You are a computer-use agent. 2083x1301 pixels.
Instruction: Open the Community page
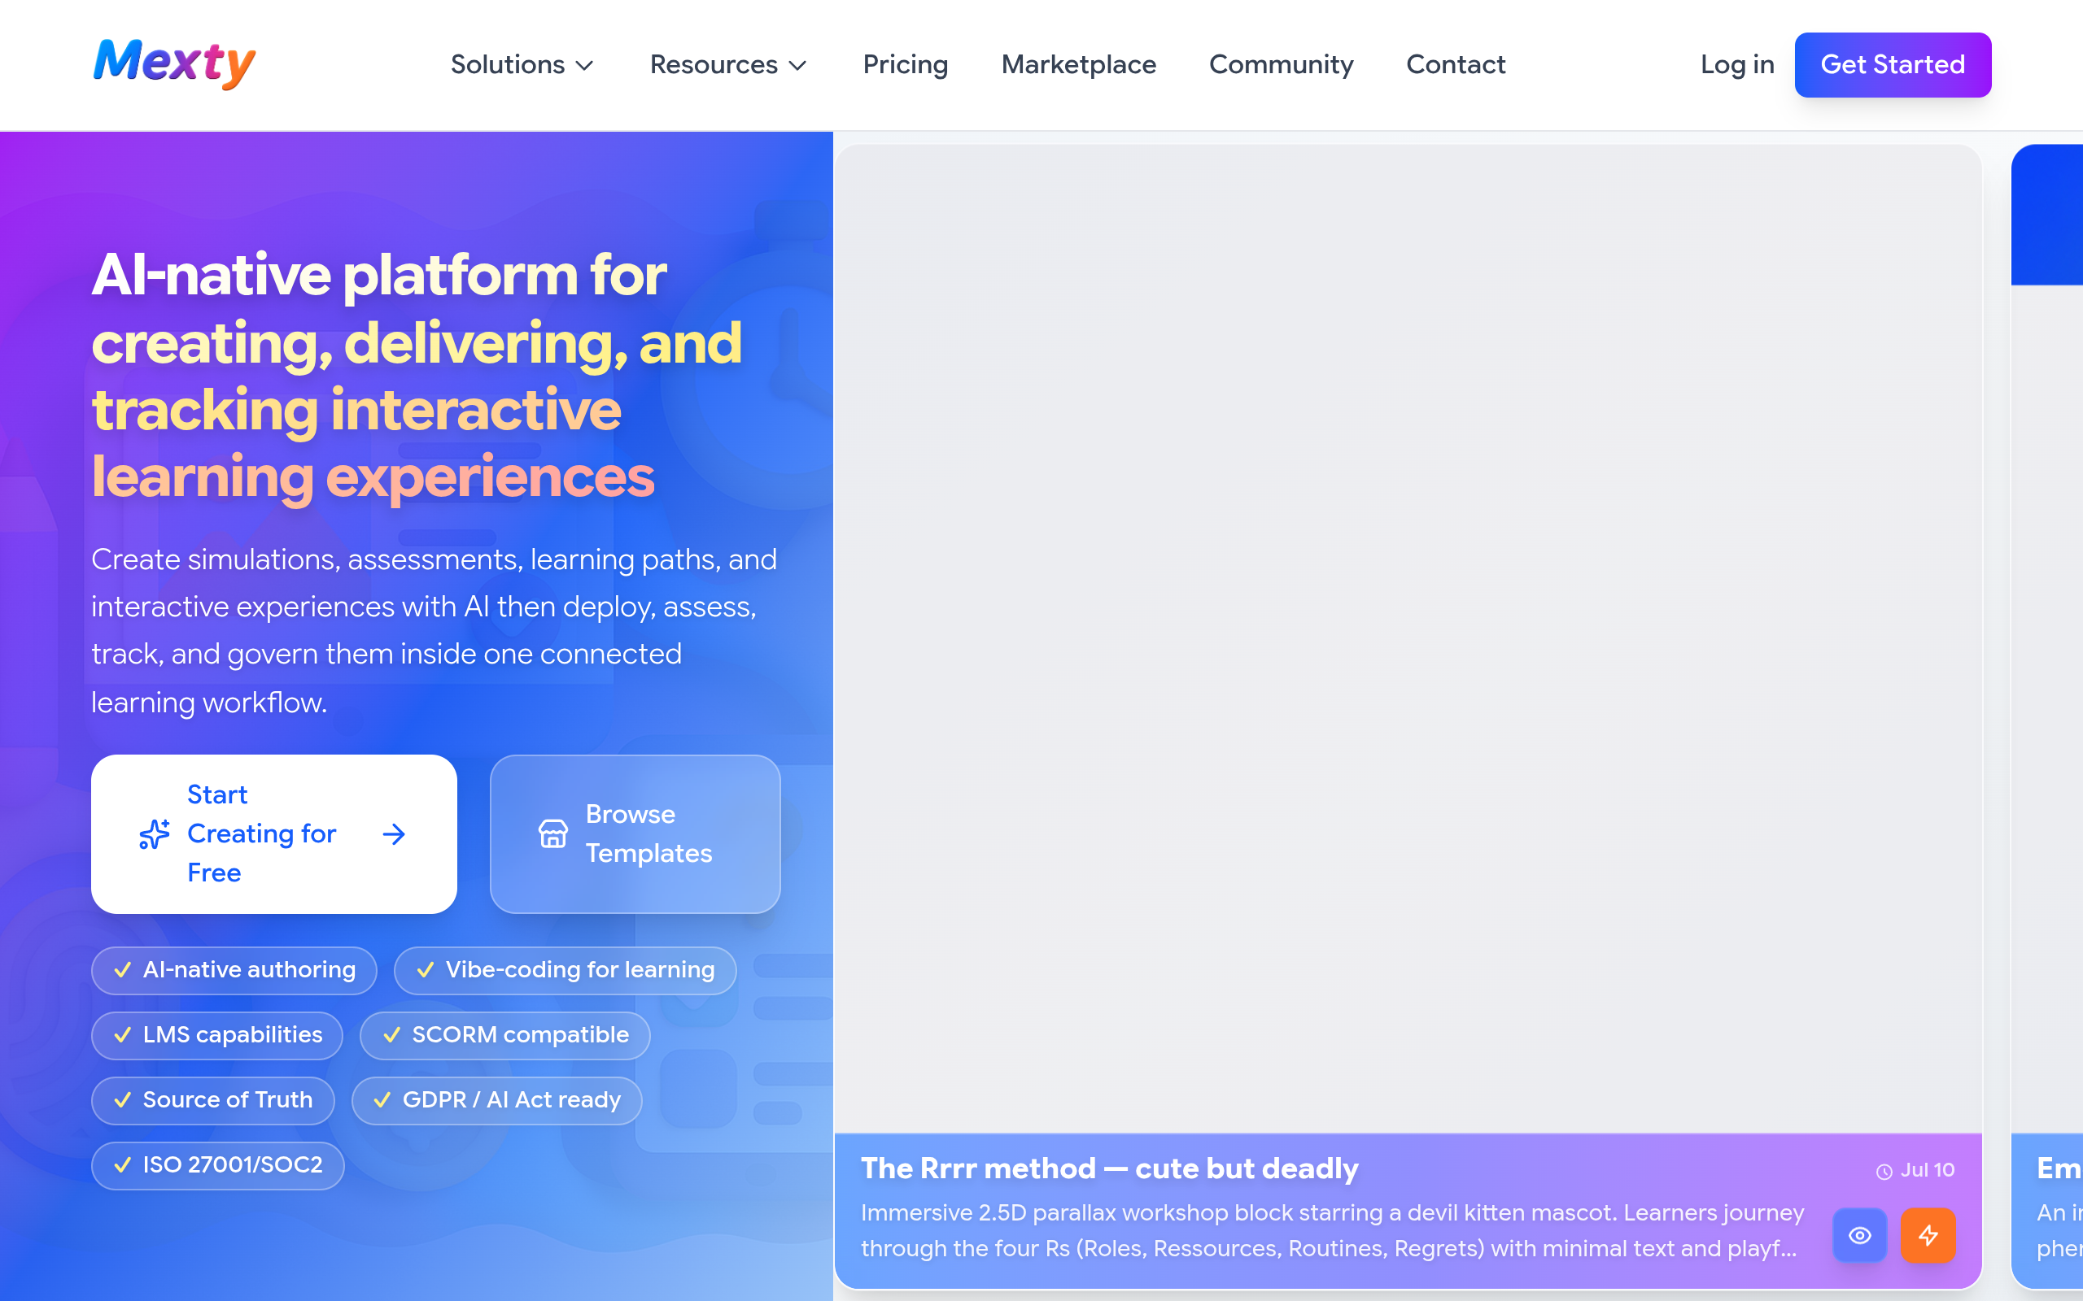(x=1281, y=64)
